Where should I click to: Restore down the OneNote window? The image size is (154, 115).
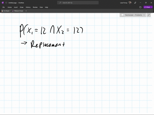click(146, 3)
